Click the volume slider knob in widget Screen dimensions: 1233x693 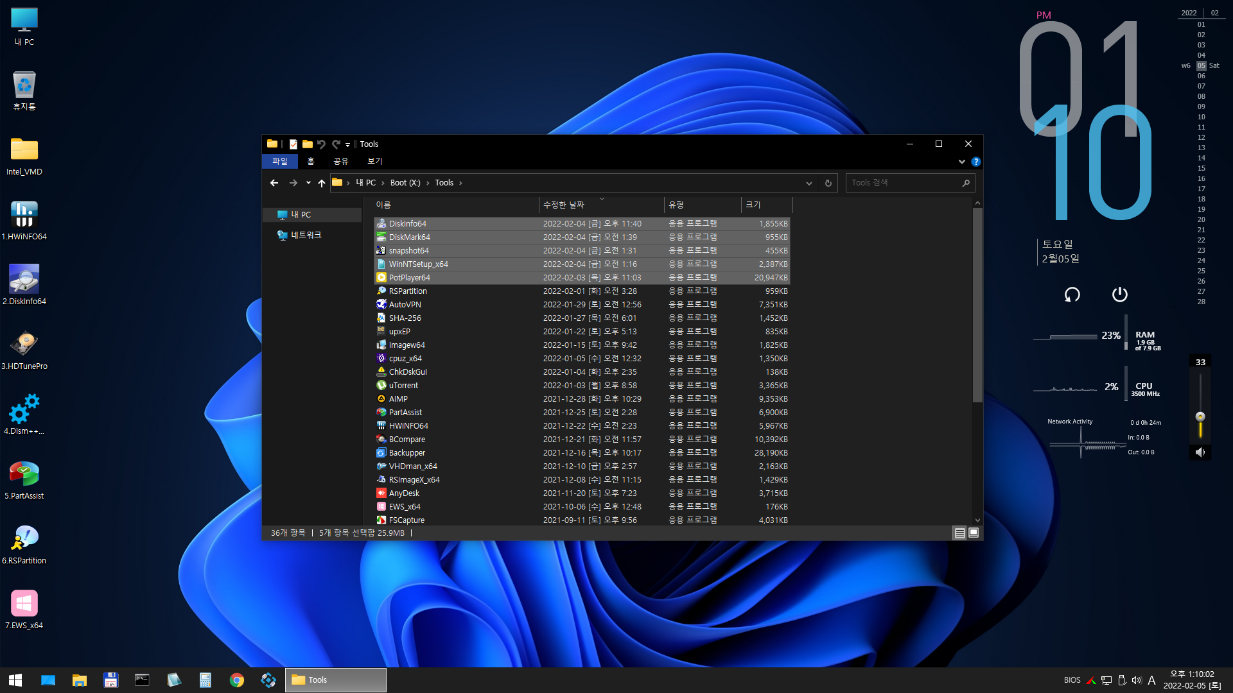click(x=1200, y=416)
